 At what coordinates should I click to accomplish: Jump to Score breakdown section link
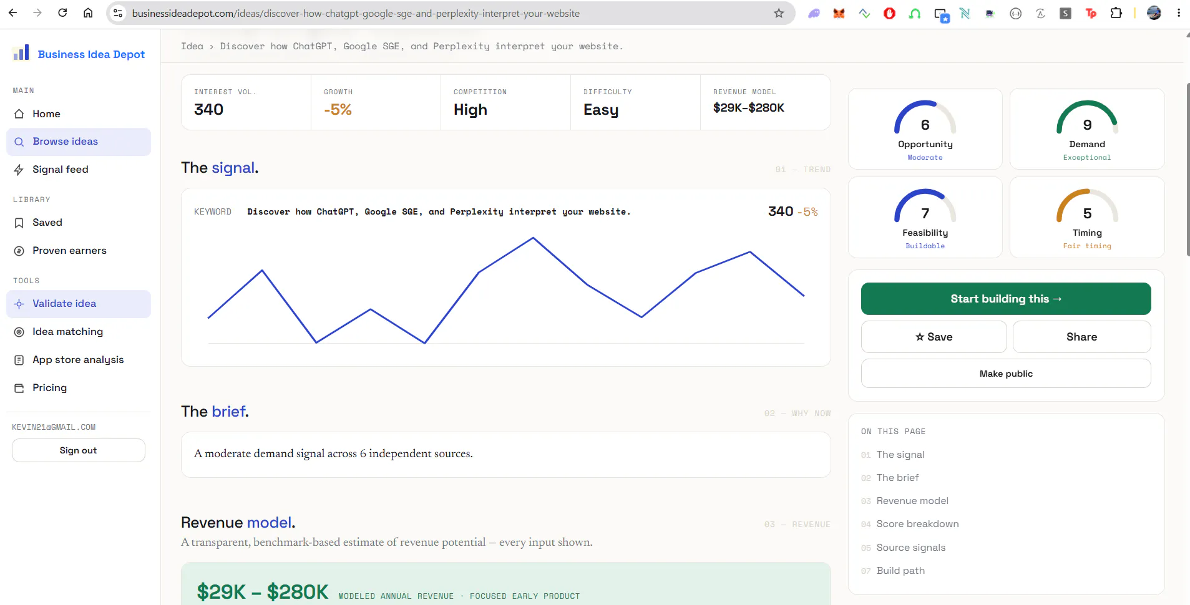pos(917,524)
